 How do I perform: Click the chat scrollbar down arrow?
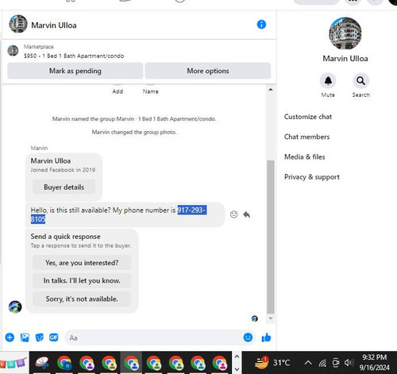(x=271, y=318)
